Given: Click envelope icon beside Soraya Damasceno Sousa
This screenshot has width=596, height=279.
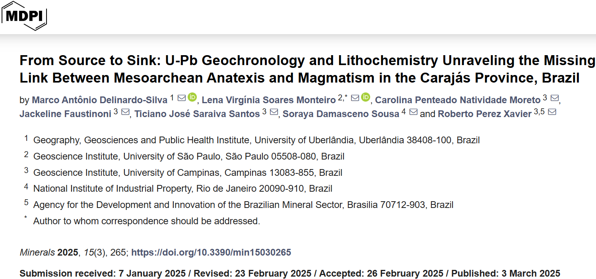Looking at the screenshot, I should tap(413, 112).
